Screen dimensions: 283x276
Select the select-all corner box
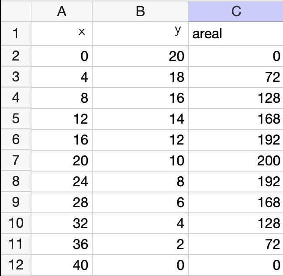pos(16,11)
